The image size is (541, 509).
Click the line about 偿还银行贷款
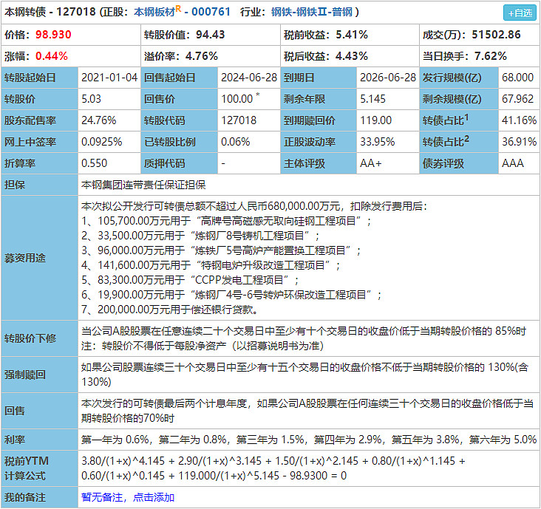tap(170, 310)
